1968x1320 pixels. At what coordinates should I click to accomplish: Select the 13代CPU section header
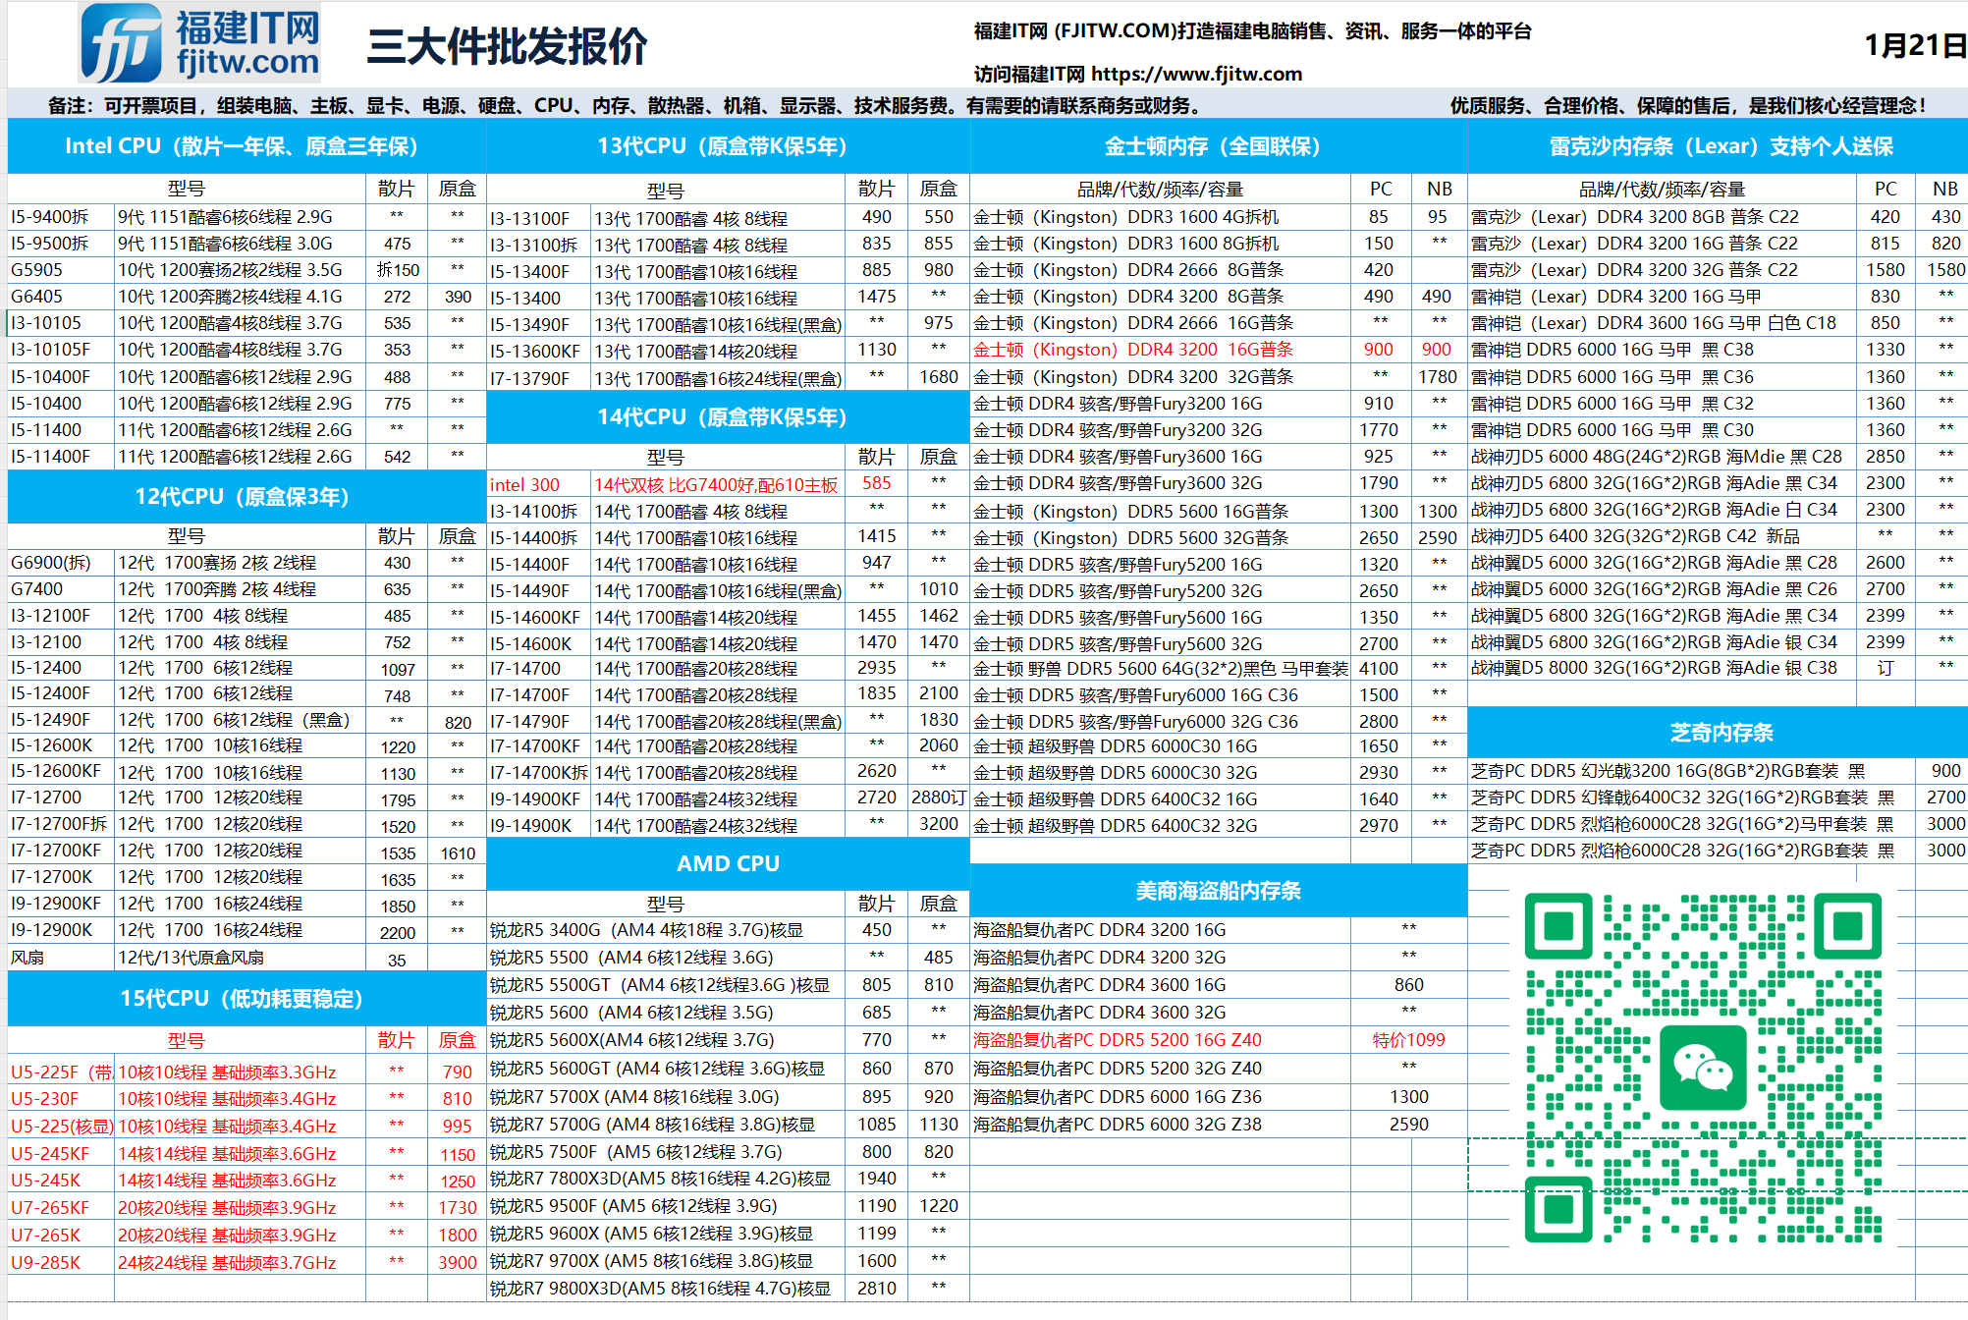(x=722, y=146)
